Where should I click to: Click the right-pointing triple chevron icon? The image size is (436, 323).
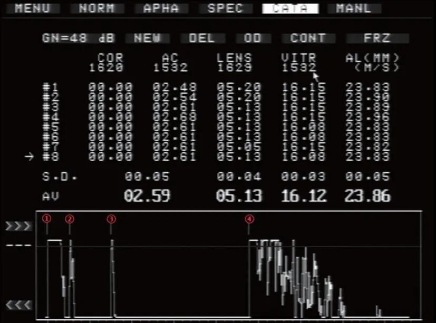pos(18,226)
